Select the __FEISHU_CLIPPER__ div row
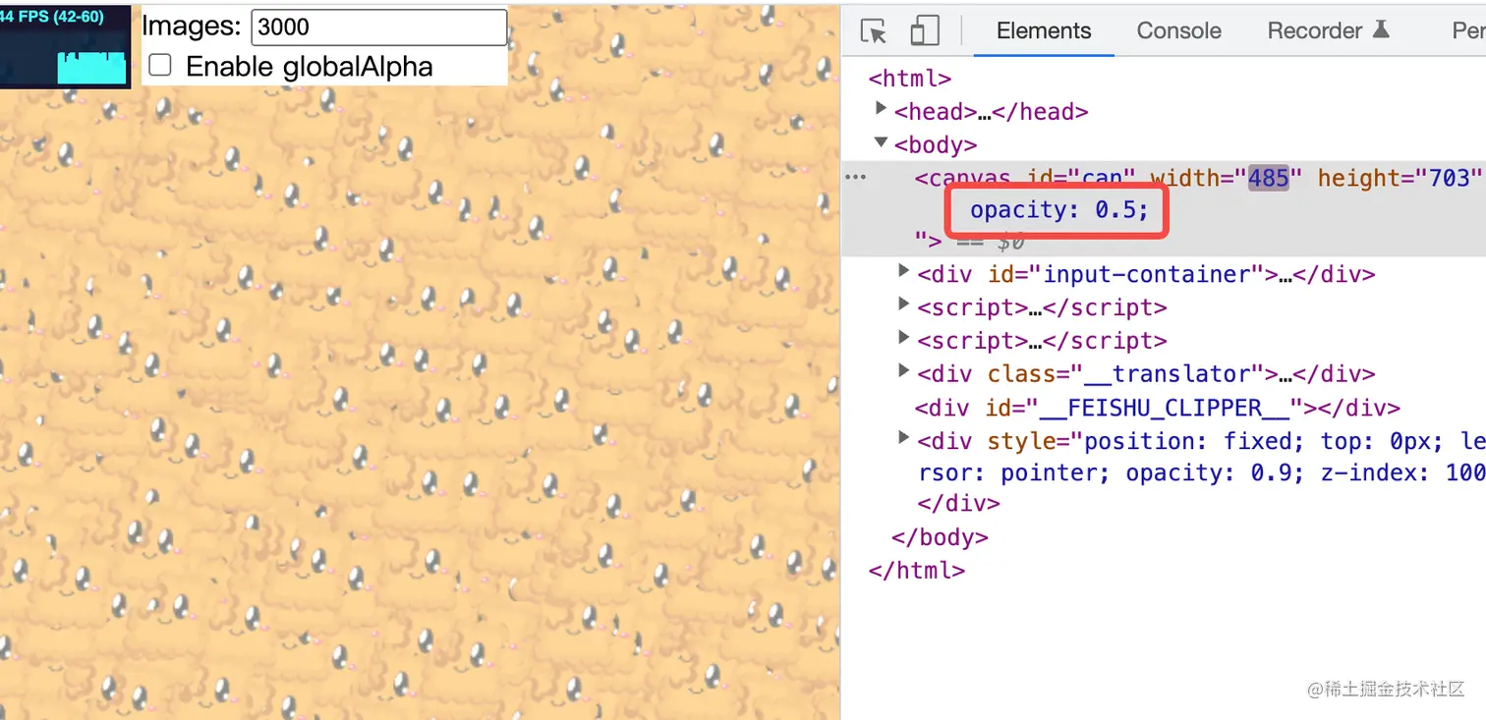Viewport: 1486px width, 720px height. point(1157,408)
